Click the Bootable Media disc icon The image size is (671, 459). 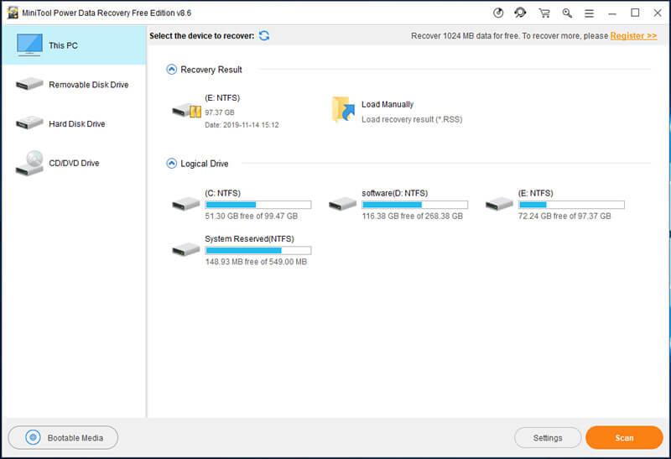coord(33,437)
